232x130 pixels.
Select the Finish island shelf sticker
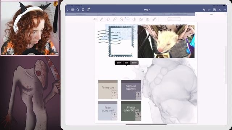108,111
